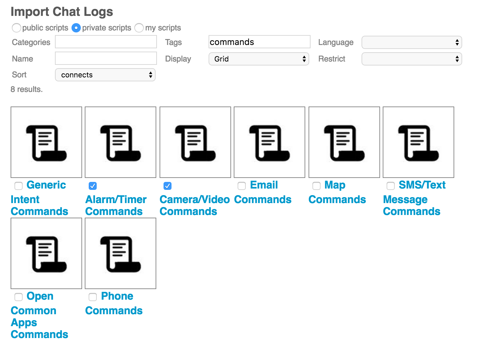This screenshot has height=342, width=488.
Task: Uncheck the Camera/Video Commands checkbox
Action: click(168, 186)
